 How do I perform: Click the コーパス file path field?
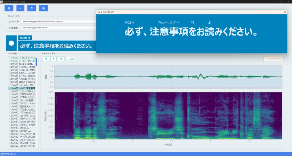(58, 22)
